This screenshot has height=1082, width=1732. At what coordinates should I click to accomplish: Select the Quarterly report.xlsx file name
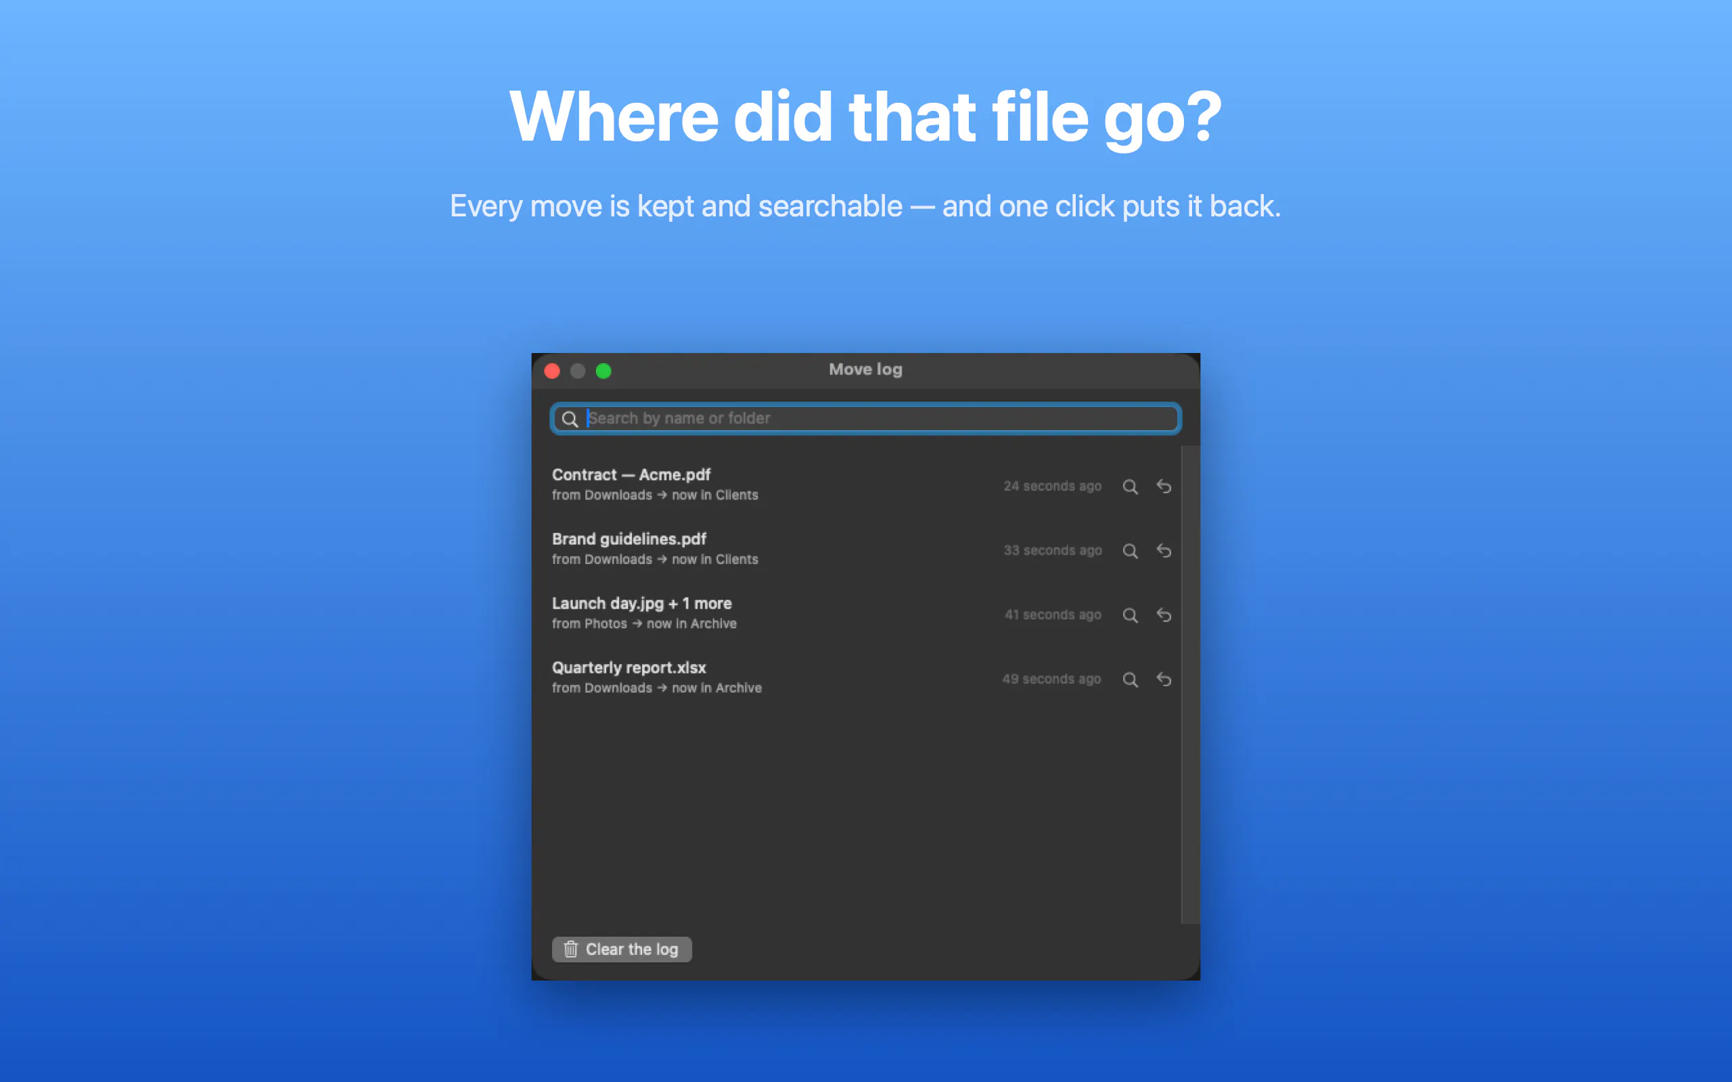click(x=629, y=667)
